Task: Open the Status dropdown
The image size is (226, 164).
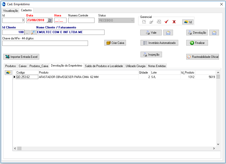Action: [x=132, y=20]
